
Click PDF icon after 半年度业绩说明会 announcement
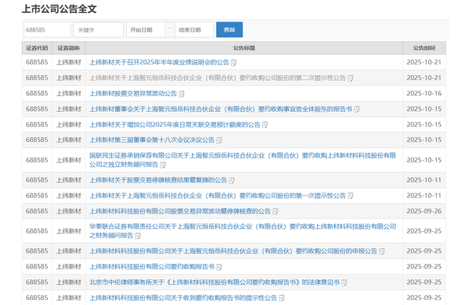[234, 63]
